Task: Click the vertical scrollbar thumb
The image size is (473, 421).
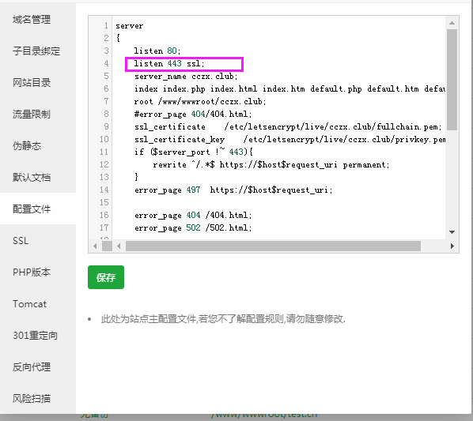Action: (452, 80)
